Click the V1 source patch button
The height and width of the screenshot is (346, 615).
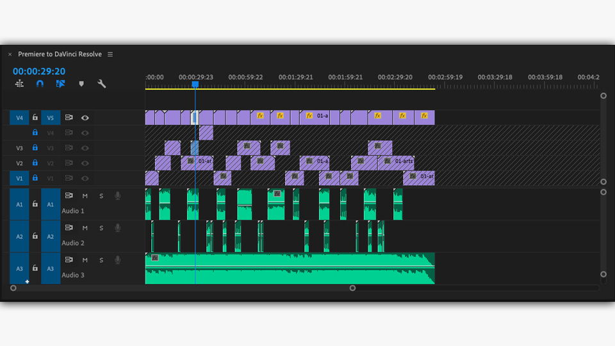(19, 178)
